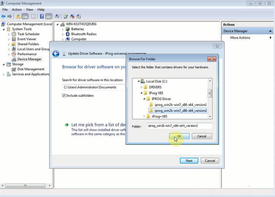The height and width of the screenshot is (197, 275).
Task: Click the DRIVERS folder icon
Action: point(145,87)
